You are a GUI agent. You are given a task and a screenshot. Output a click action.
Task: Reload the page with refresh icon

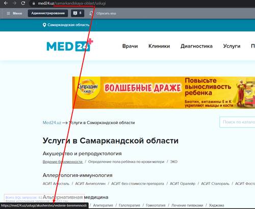click(23, 3)
